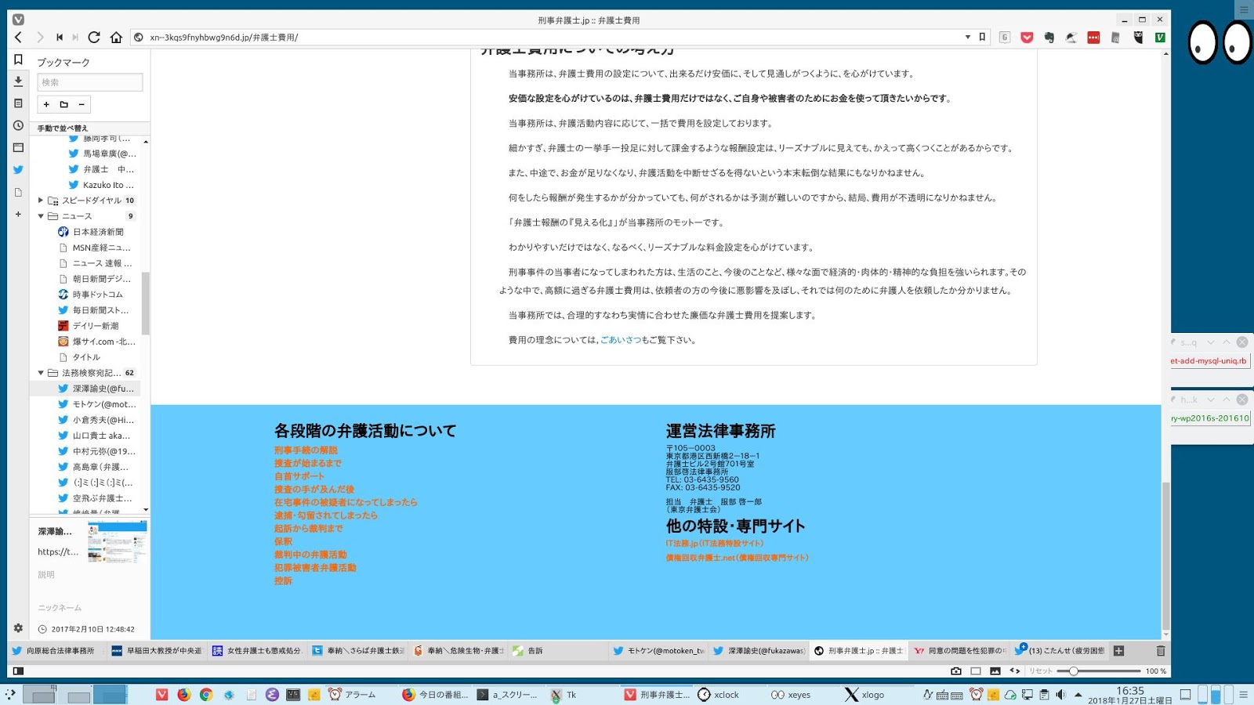Open Firefox from the taskbar

click(x=183, y=694)
